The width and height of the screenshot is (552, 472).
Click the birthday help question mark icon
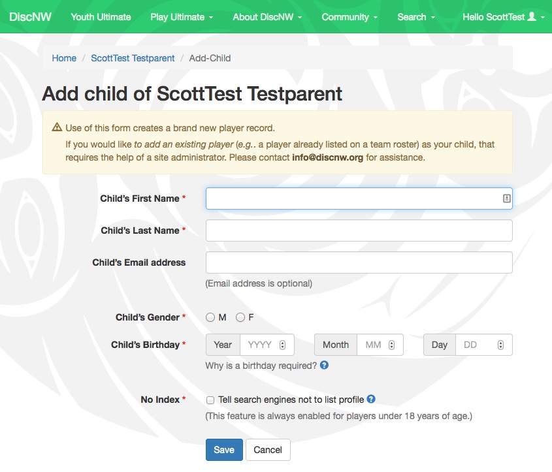click(x=325, y=366)
